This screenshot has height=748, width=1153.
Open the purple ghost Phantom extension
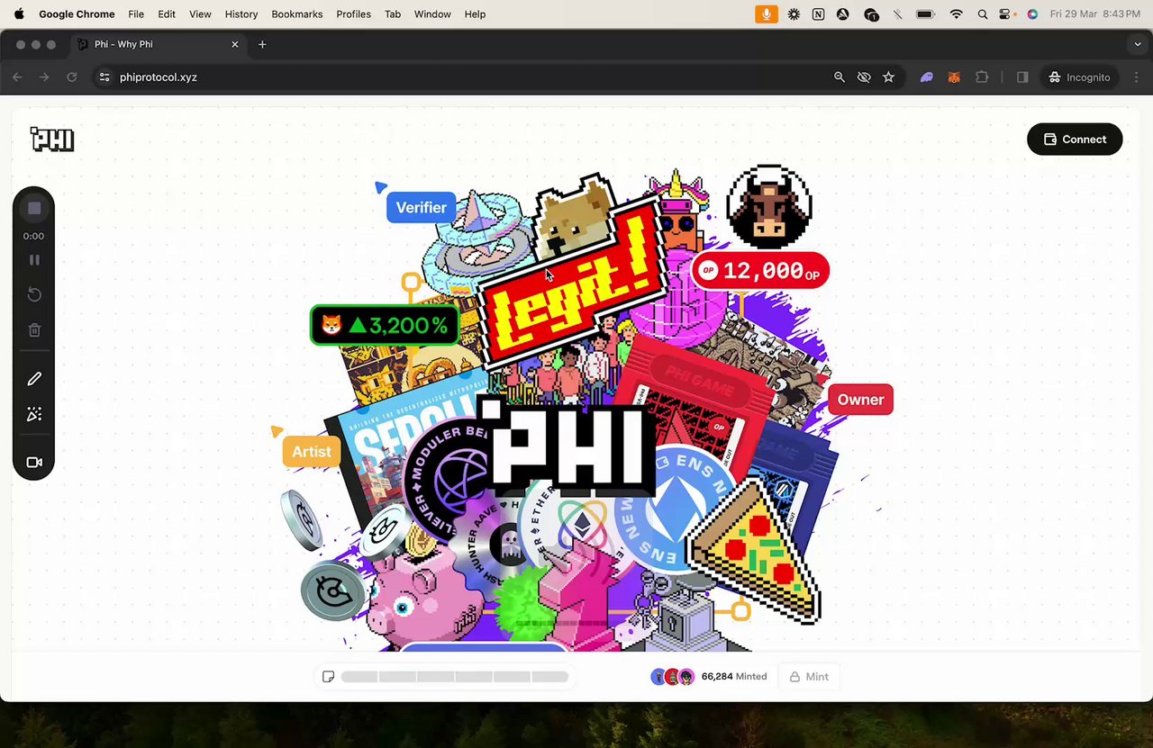pyautogui.click(x=926, y=77)
